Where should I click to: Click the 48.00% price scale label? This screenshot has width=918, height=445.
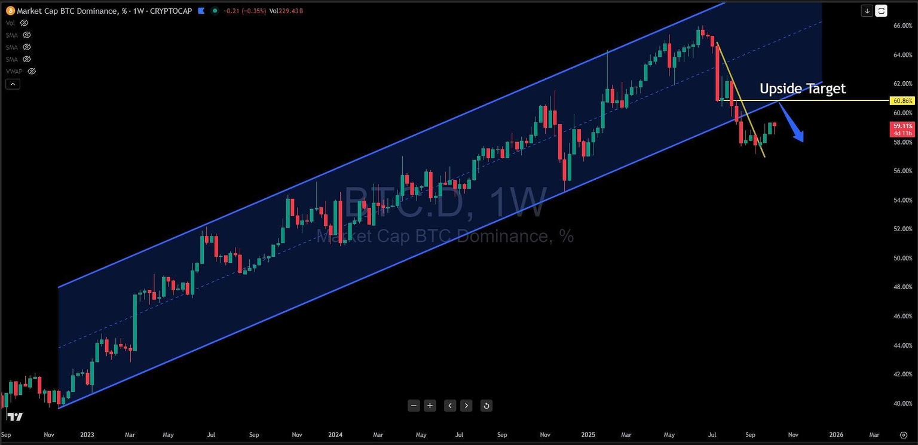pyautogui.click(x=902, y=287)
